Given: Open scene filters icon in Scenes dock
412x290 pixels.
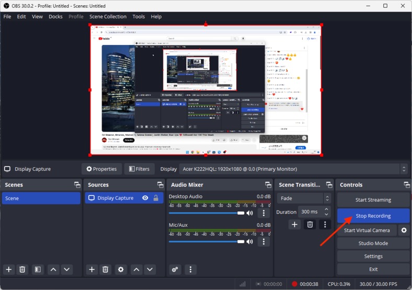Looking at the screenshot, I should point(38,270).
